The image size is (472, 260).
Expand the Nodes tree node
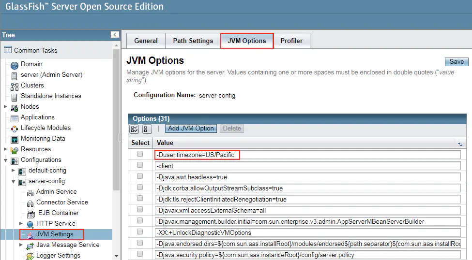pos(5,106)
